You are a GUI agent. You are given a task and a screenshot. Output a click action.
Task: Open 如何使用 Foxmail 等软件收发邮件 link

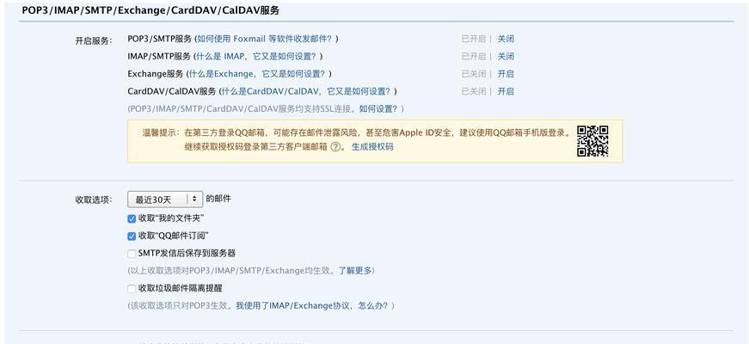[265, 40]
